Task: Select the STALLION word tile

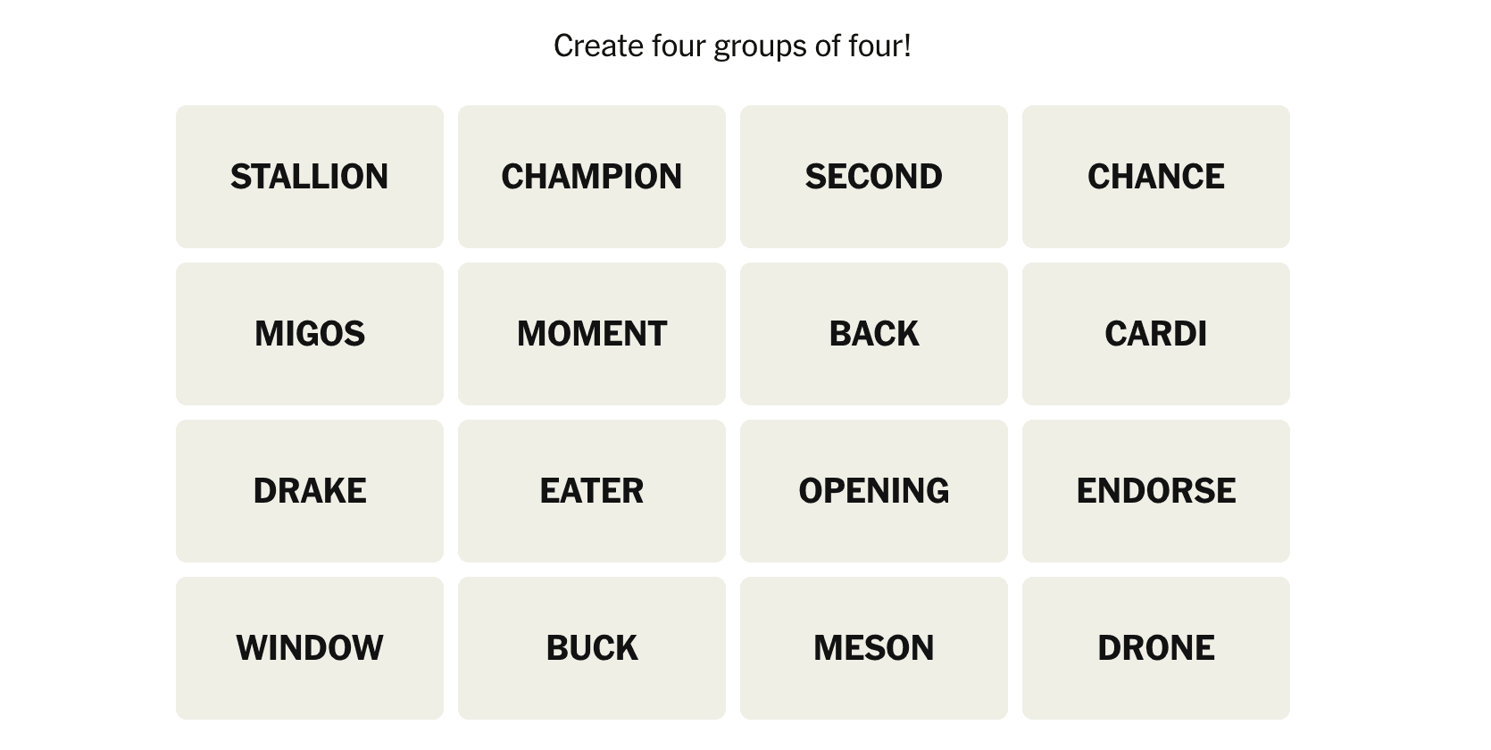Action: click(x=309, y=177)
